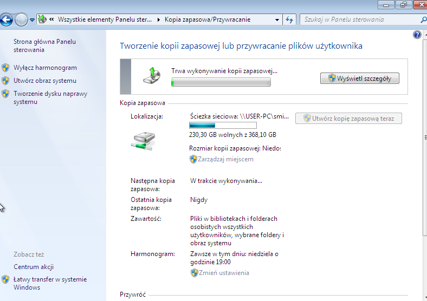Screen dimensions: 427x301
Task: Restore down the window
Action: click(404, 5)
